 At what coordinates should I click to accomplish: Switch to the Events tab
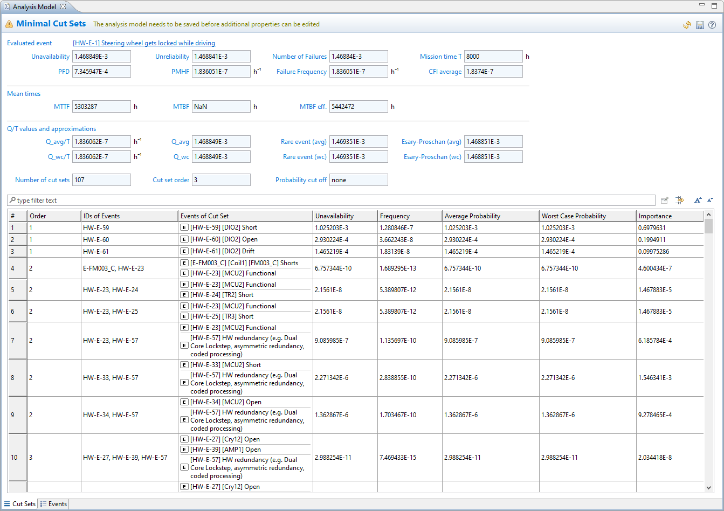(54, 504)
